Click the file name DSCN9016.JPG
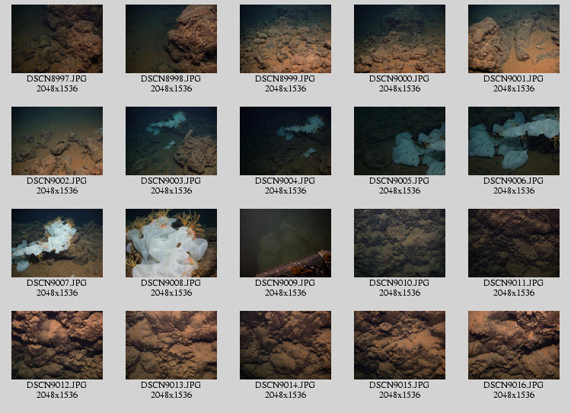The width and height of the screenshot is (571, 413). (514, 385)
